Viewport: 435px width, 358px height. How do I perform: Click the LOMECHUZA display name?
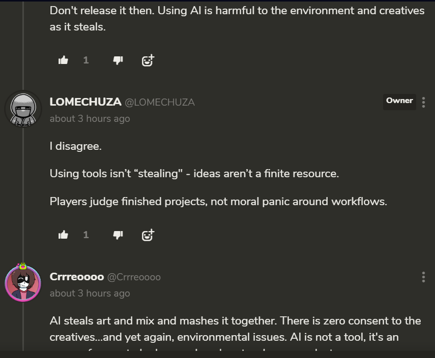click(85, 102)
